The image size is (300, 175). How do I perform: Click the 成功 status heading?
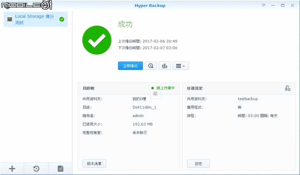tap(125, 24)
